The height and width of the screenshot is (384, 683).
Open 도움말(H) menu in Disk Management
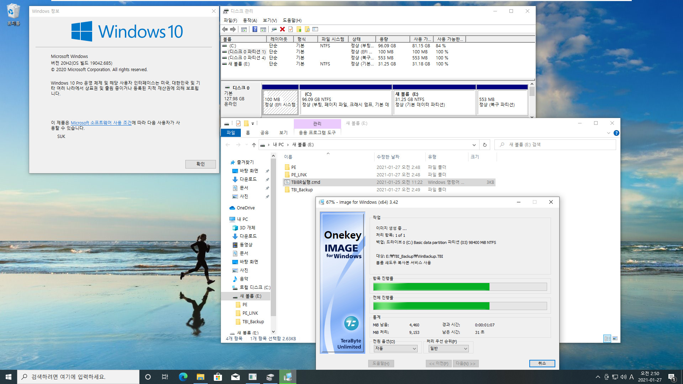[x=292, y=20]
